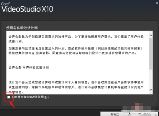Click the 取消(C) cancel button

[x=115, y=114]
